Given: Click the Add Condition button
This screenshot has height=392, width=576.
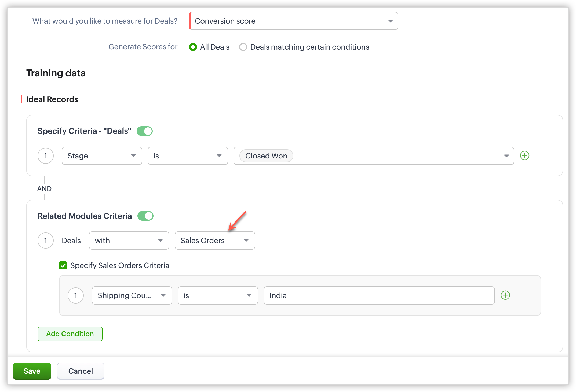Looking at the screenshot, I should (x=70, y=334).
